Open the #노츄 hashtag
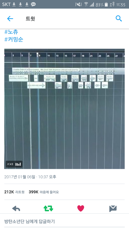 click(x=11, y=32)
